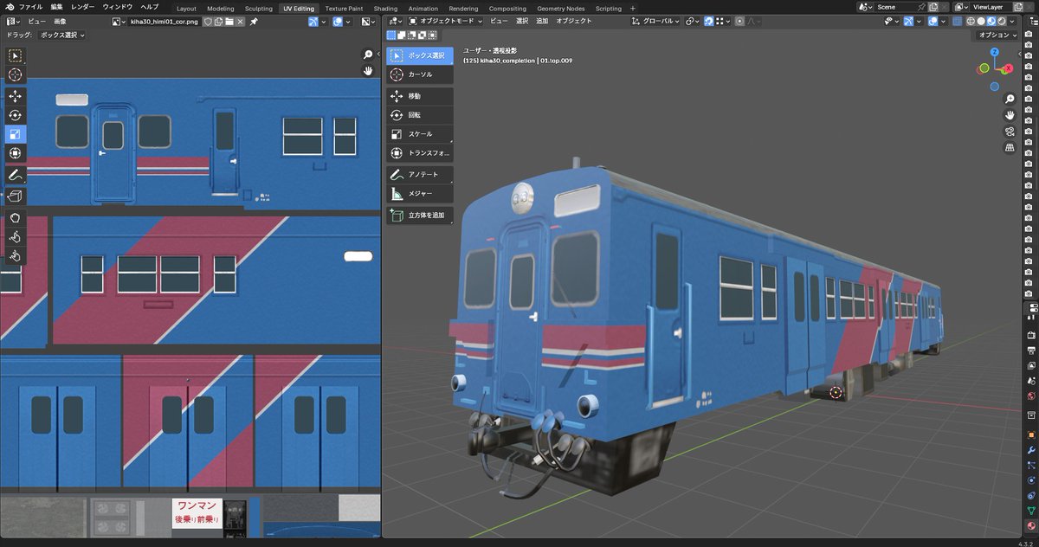1039x547 pixels.
Task: Open the Modifiers wrench properties tab
Action: [1031, 451]
